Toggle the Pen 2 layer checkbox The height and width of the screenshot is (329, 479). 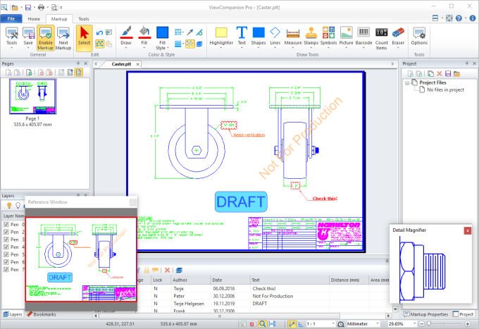tap(6, 232)
